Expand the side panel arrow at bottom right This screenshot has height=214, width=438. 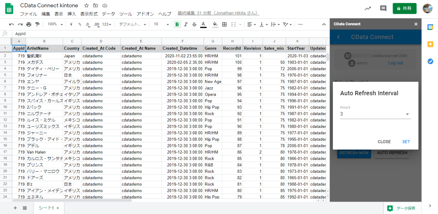click(x=430, y=206)
